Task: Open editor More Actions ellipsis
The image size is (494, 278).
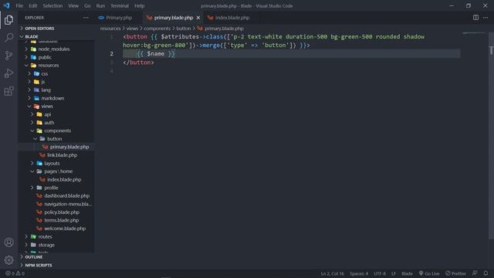Action: coord(486,18)
